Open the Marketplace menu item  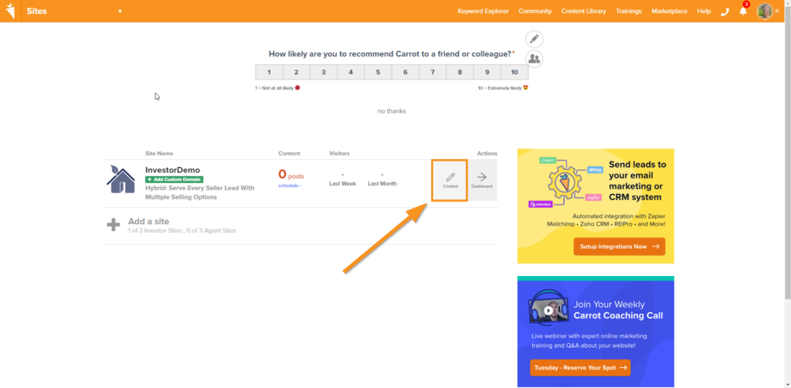tap(669, 11)
